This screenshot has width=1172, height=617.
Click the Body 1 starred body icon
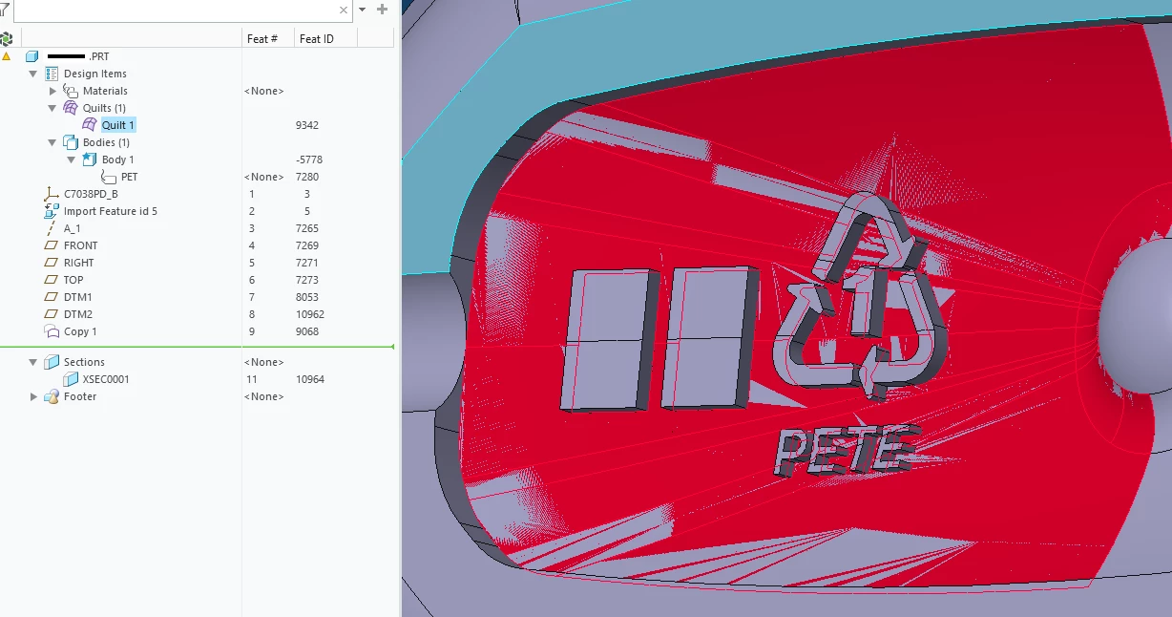pyautogui.click(x=90, y=160)
